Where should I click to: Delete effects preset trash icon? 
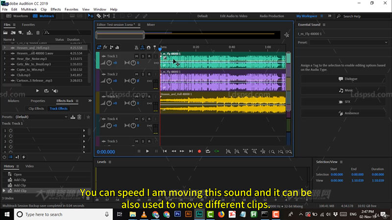point(79,117)
